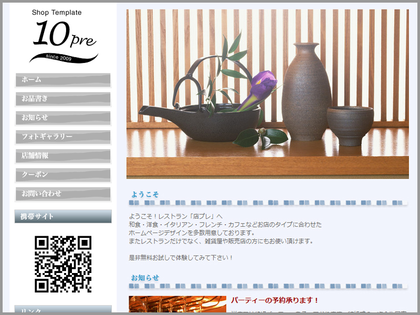Click the 是非無料お試しで体験 welcome text line

pyautogui.click(x=181, y=258)
